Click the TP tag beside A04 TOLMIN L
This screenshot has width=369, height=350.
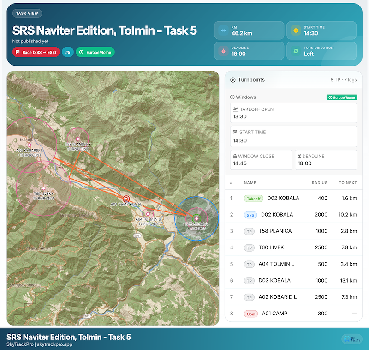click(249, 265)
